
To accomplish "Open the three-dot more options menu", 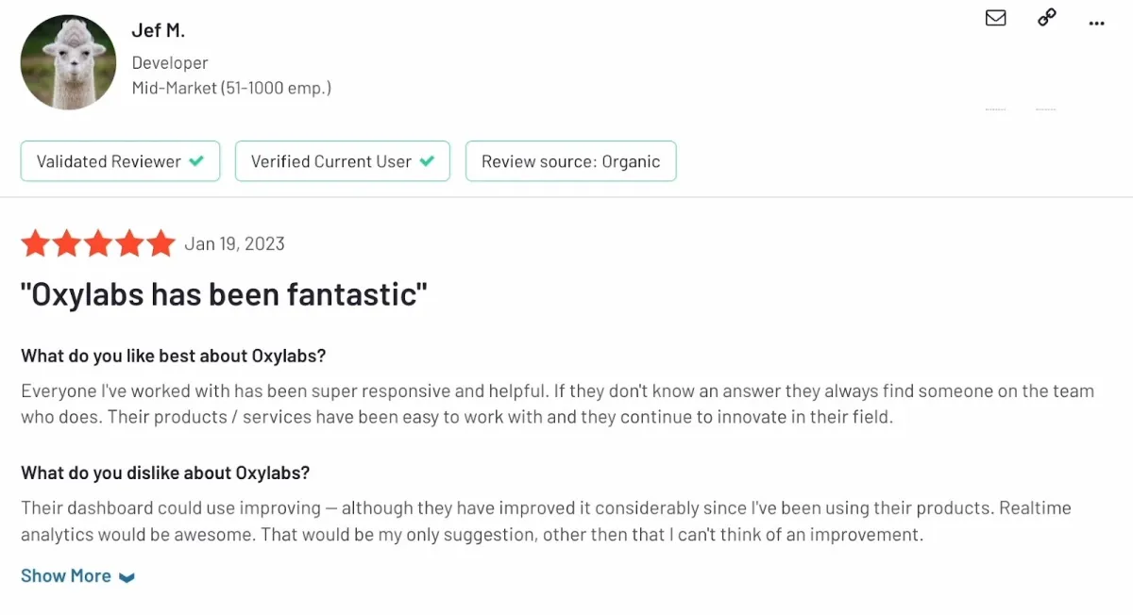I will (1096, 23).
